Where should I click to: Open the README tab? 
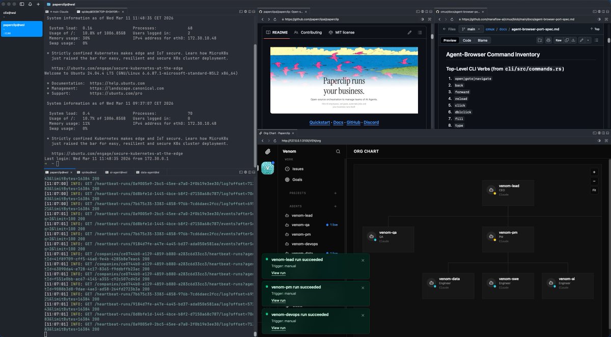(x=277, y=32)
